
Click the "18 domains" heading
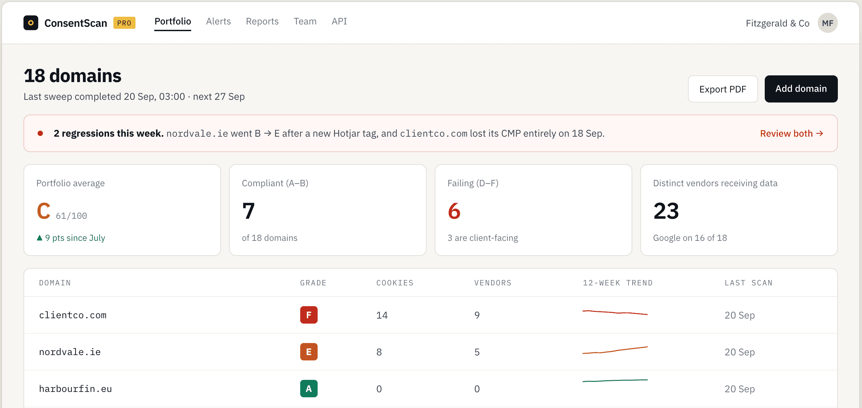[72, 76]
